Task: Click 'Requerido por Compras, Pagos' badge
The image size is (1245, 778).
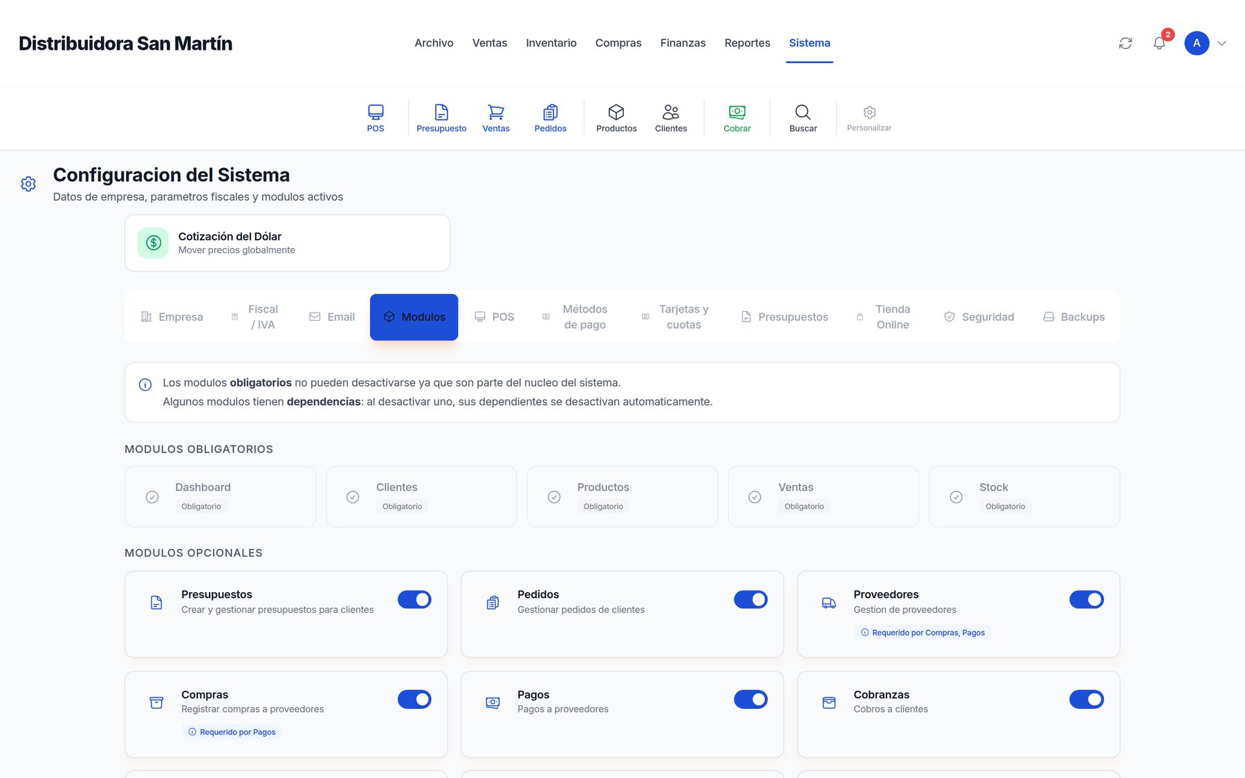Action: tap(922, 633)
